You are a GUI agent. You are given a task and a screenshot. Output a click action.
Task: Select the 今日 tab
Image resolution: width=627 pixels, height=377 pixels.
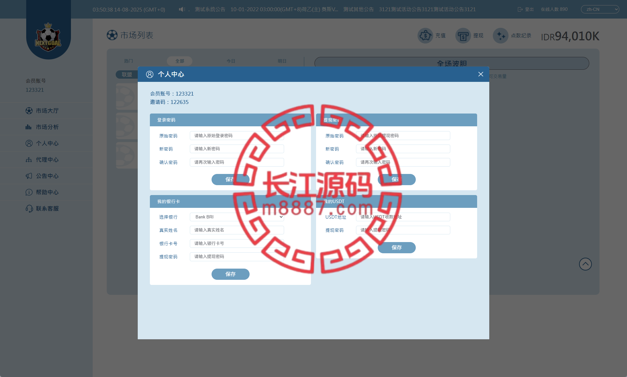pos(231,61)
